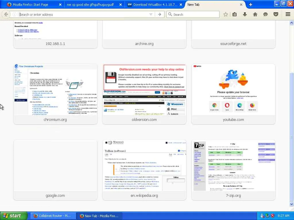
Task: Click the back navigation arrow
Action: tap(6, 14)
